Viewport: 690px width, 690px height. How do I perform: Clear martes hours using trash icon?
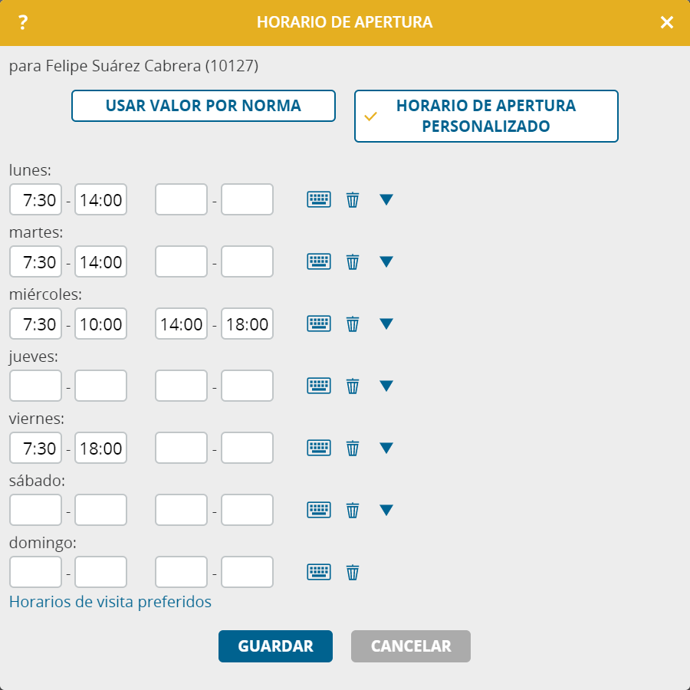tap(353, 262)
